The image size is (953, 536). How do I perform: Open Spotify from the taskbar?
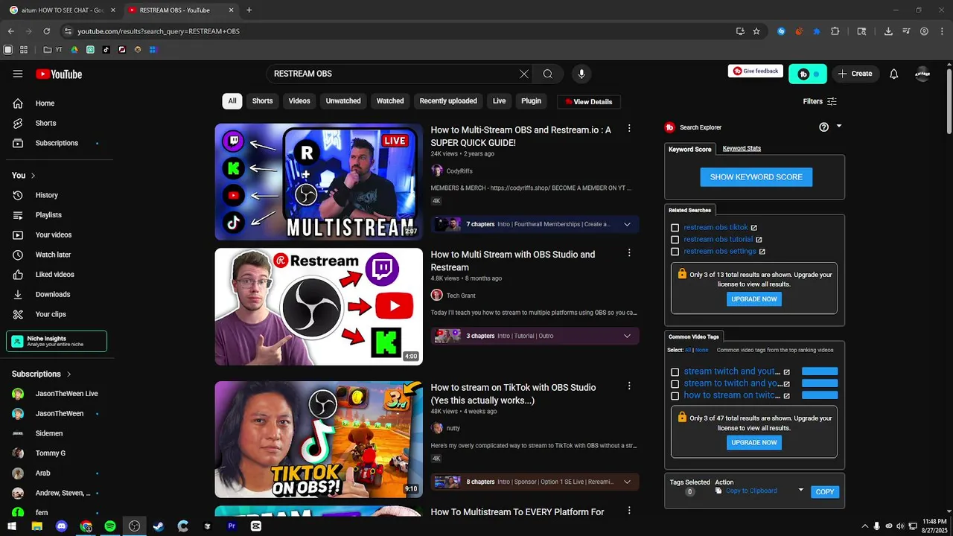point(110,526)
